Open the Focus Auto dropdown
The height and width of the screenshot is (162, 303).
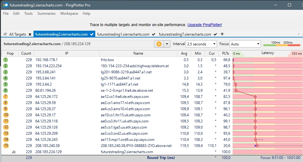pyautogui.click(x=245, y=44)
